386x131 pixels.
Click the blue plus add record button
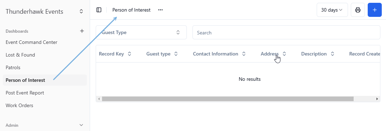tap(375, 10)
